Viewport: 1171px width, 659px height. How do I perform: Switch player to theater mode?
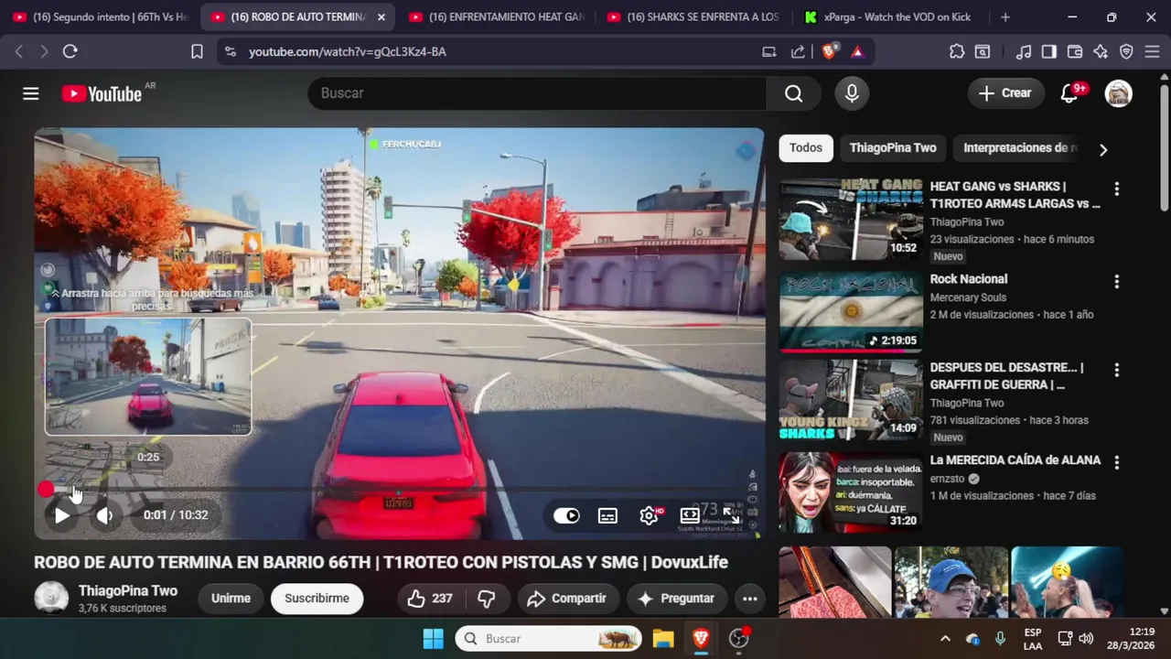click(690, 516)
